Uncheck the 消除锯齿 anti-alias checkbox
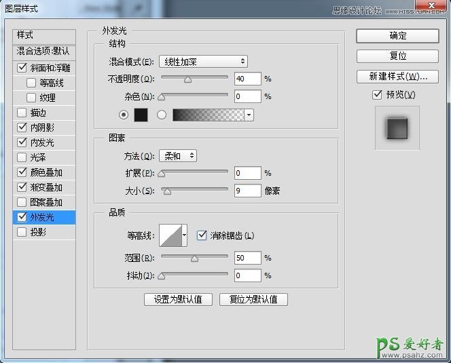Image resolution: width=451 pixels, height=363 pixels. [x=202, y=235]
